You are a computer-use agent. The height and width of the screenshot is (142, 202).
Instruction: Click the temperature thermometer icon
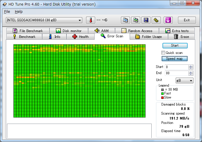click(90, 20)
